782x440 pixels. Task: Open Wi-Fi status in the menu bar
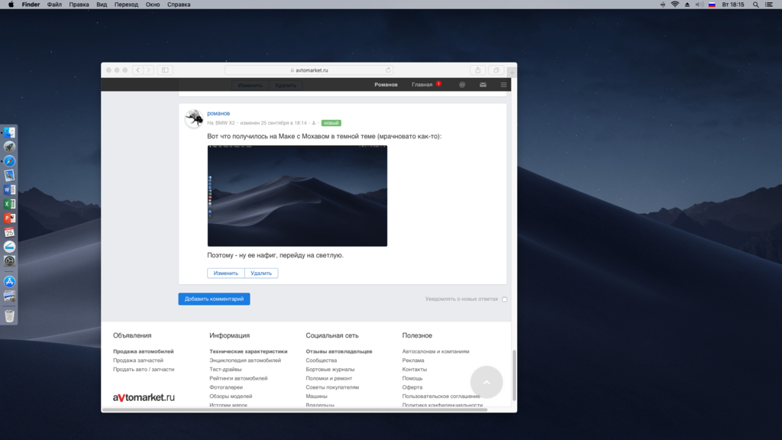[x=675, y=5]
